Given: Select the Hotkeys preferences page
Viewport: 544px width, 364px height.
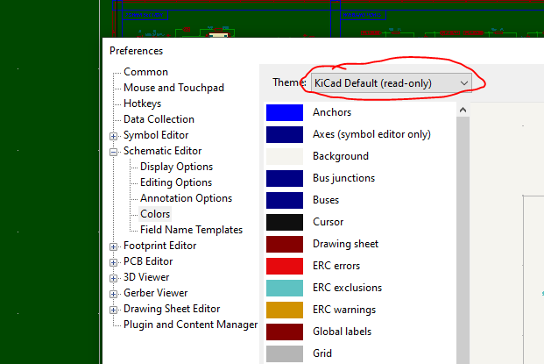Looking at the screenshot, I should pyautogui.click(x=142, y=103).
